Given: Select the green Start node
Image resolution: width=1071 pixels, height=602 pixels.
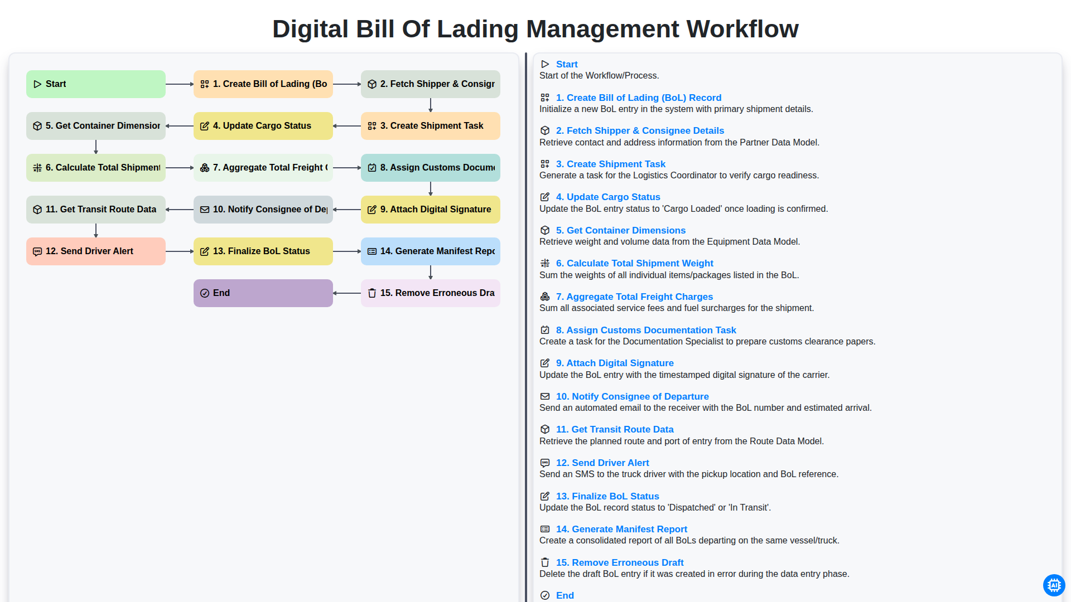Looking at the screenshot, I should [96, 84].
